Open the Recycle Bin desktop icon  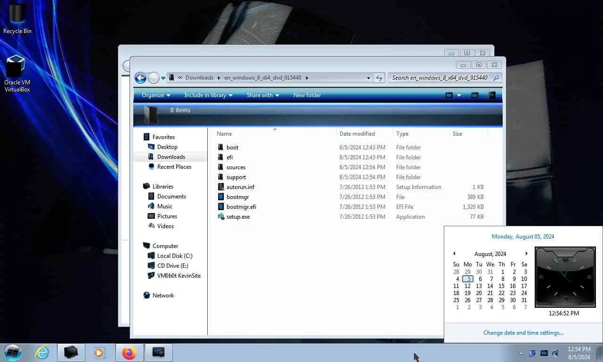coord(17,19)
